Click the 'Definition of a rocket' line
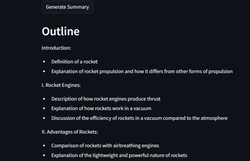 click(x=74, y=62)
